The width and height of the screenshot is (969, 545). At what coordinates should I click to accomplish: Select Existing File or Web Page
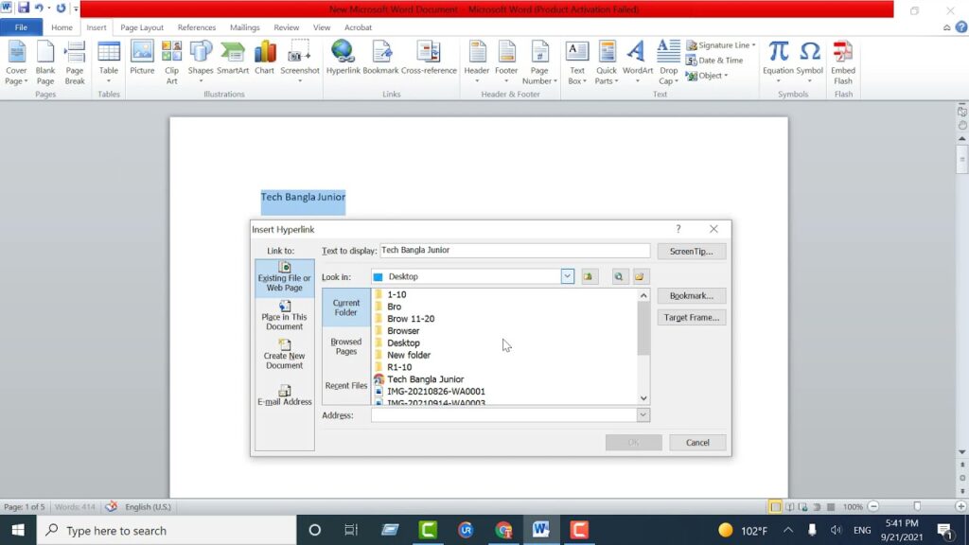(284, 277)
